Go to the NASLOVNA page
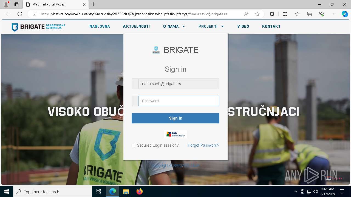This screenshot has width=351, height=197. tap(100, 27)
